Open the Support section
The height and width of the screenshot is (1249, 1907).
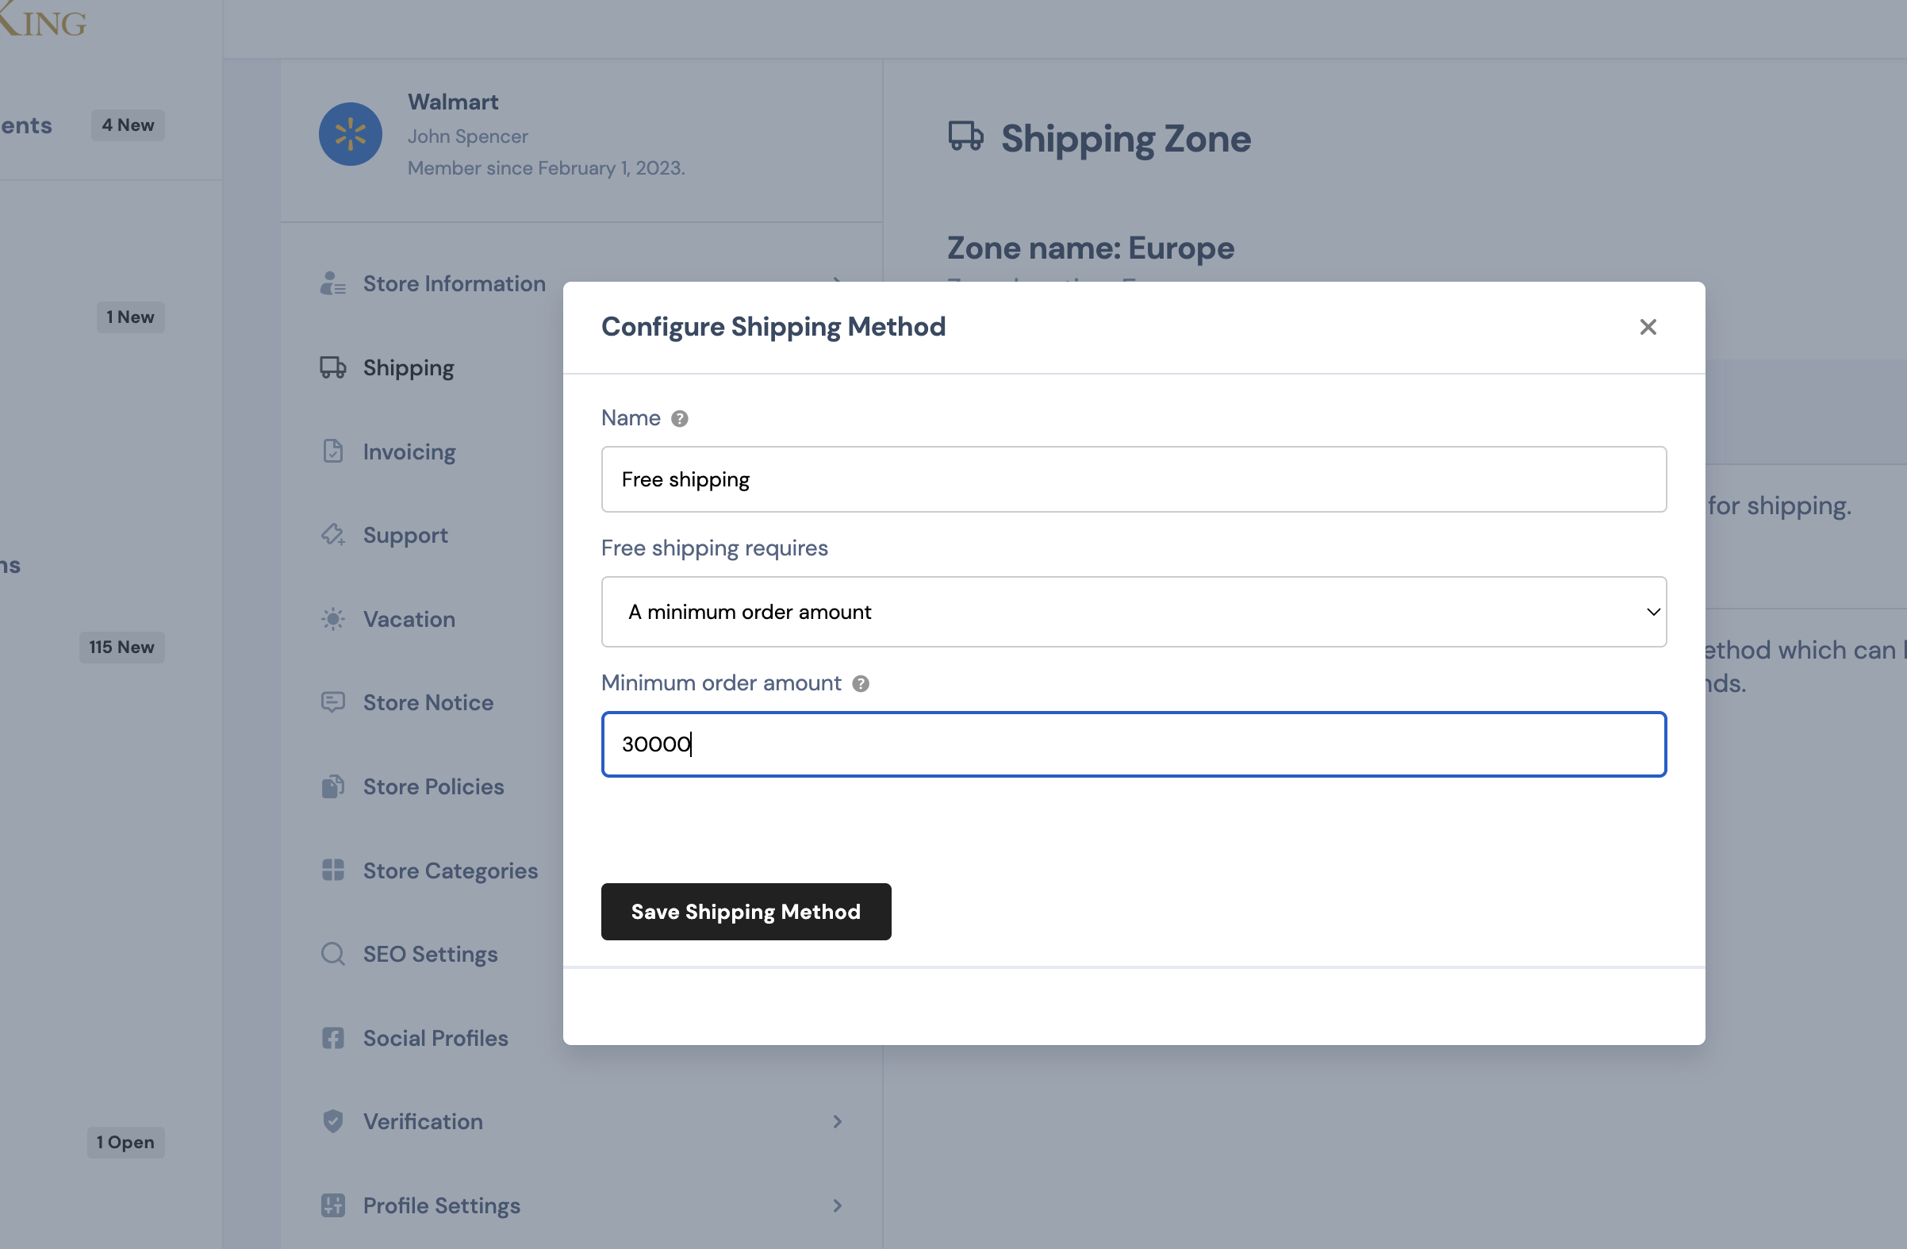(405, 536)
